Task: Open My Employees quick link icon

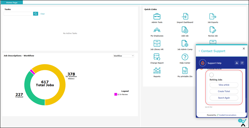Action: click(157, 30)
